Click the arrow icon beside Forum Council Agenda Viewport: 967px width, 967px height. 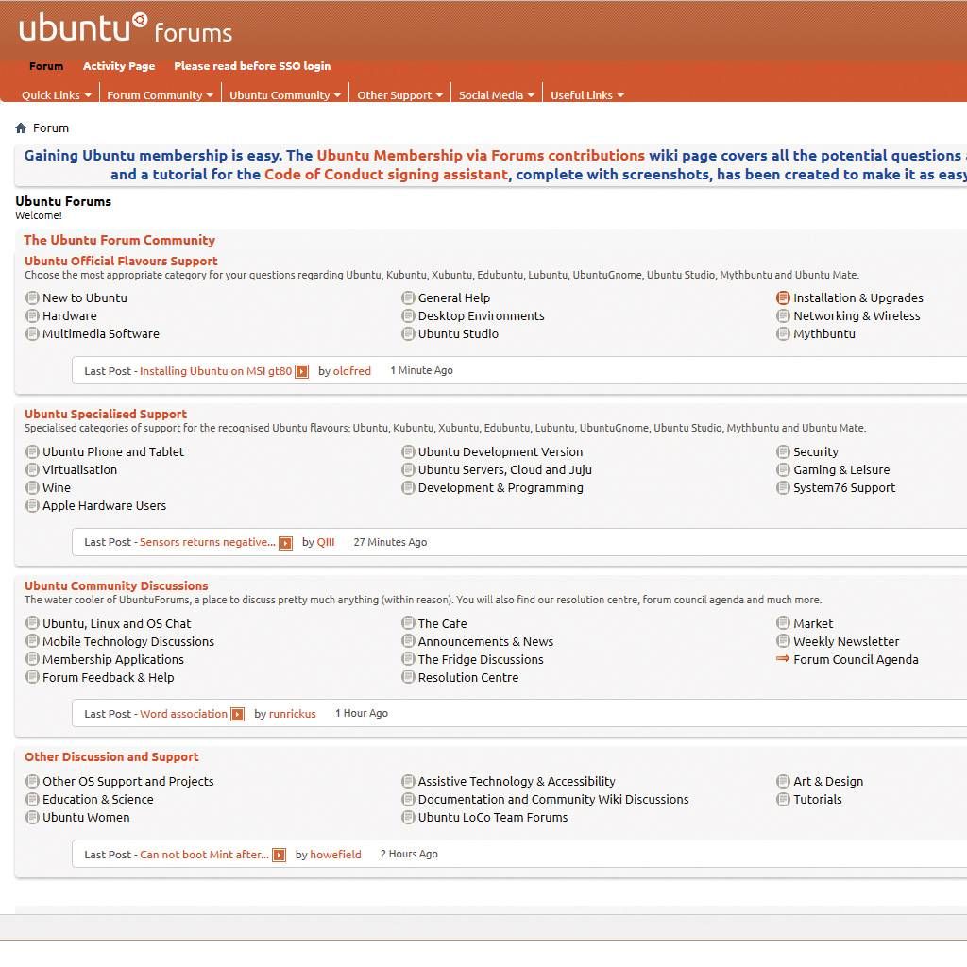(x=783, y=659)
